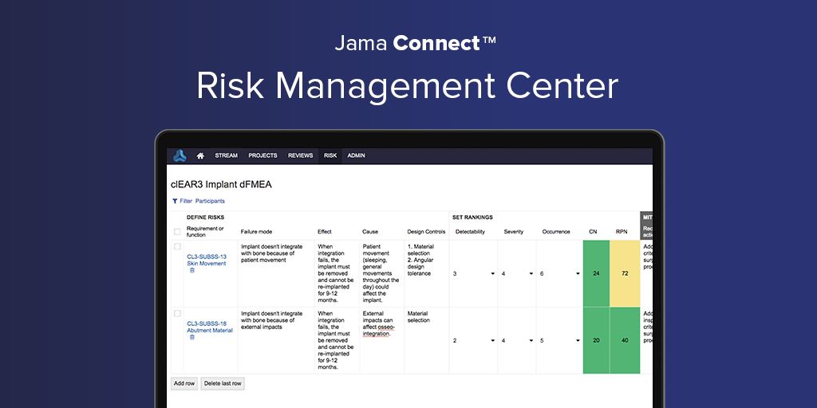Click the Filter link
Viewport: 817px width, 408px height.
coord(186,201)
